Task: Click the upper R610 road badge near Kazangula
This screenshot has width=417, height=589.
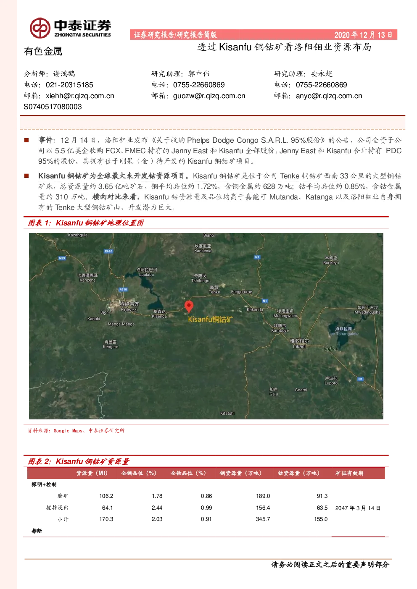Action: point(108,251)
